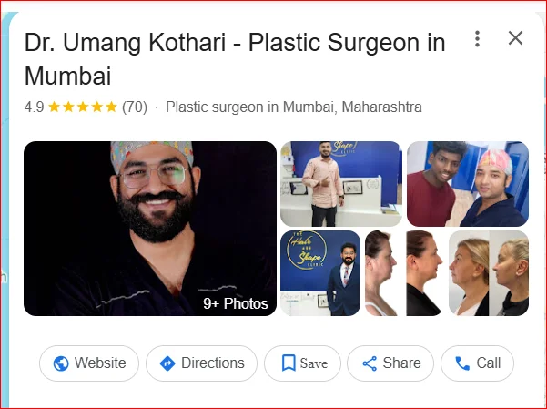Open the 70 reviews count link
Image resolution: width=547 pixels, height=409 pixels.
pyautogui.click(x=135, y=107)
